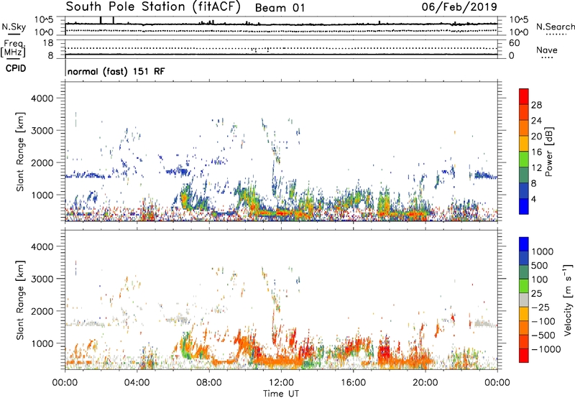Click the gray segment of velocity color bar
575x398 pixels.
524,300
